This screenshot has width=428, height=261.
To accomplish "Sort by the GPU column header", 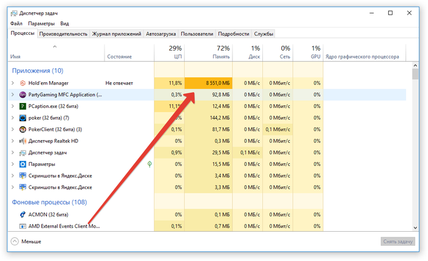I will coord(308,52).
